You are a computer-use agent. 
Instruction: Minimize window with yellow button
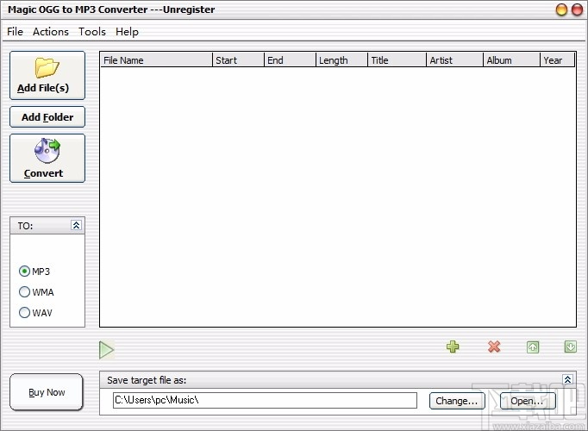click(561, 9)
